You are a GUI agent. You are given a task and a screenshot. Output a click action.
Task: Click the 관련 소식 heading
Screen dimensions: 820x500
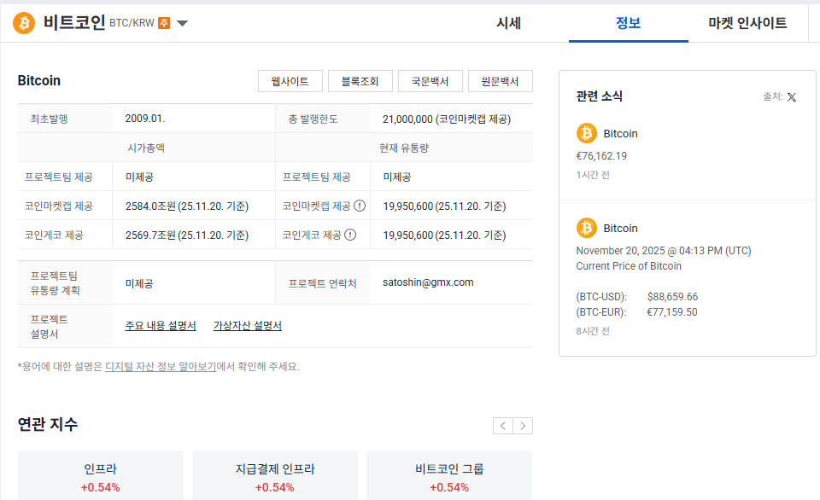600,96
